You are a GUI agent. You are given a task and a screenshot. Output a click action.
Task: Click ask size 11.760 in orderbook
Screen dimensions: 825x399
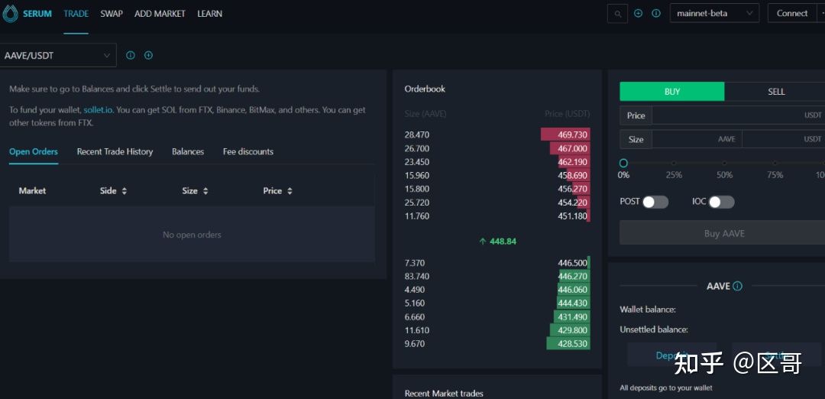(x=417, y=216)
